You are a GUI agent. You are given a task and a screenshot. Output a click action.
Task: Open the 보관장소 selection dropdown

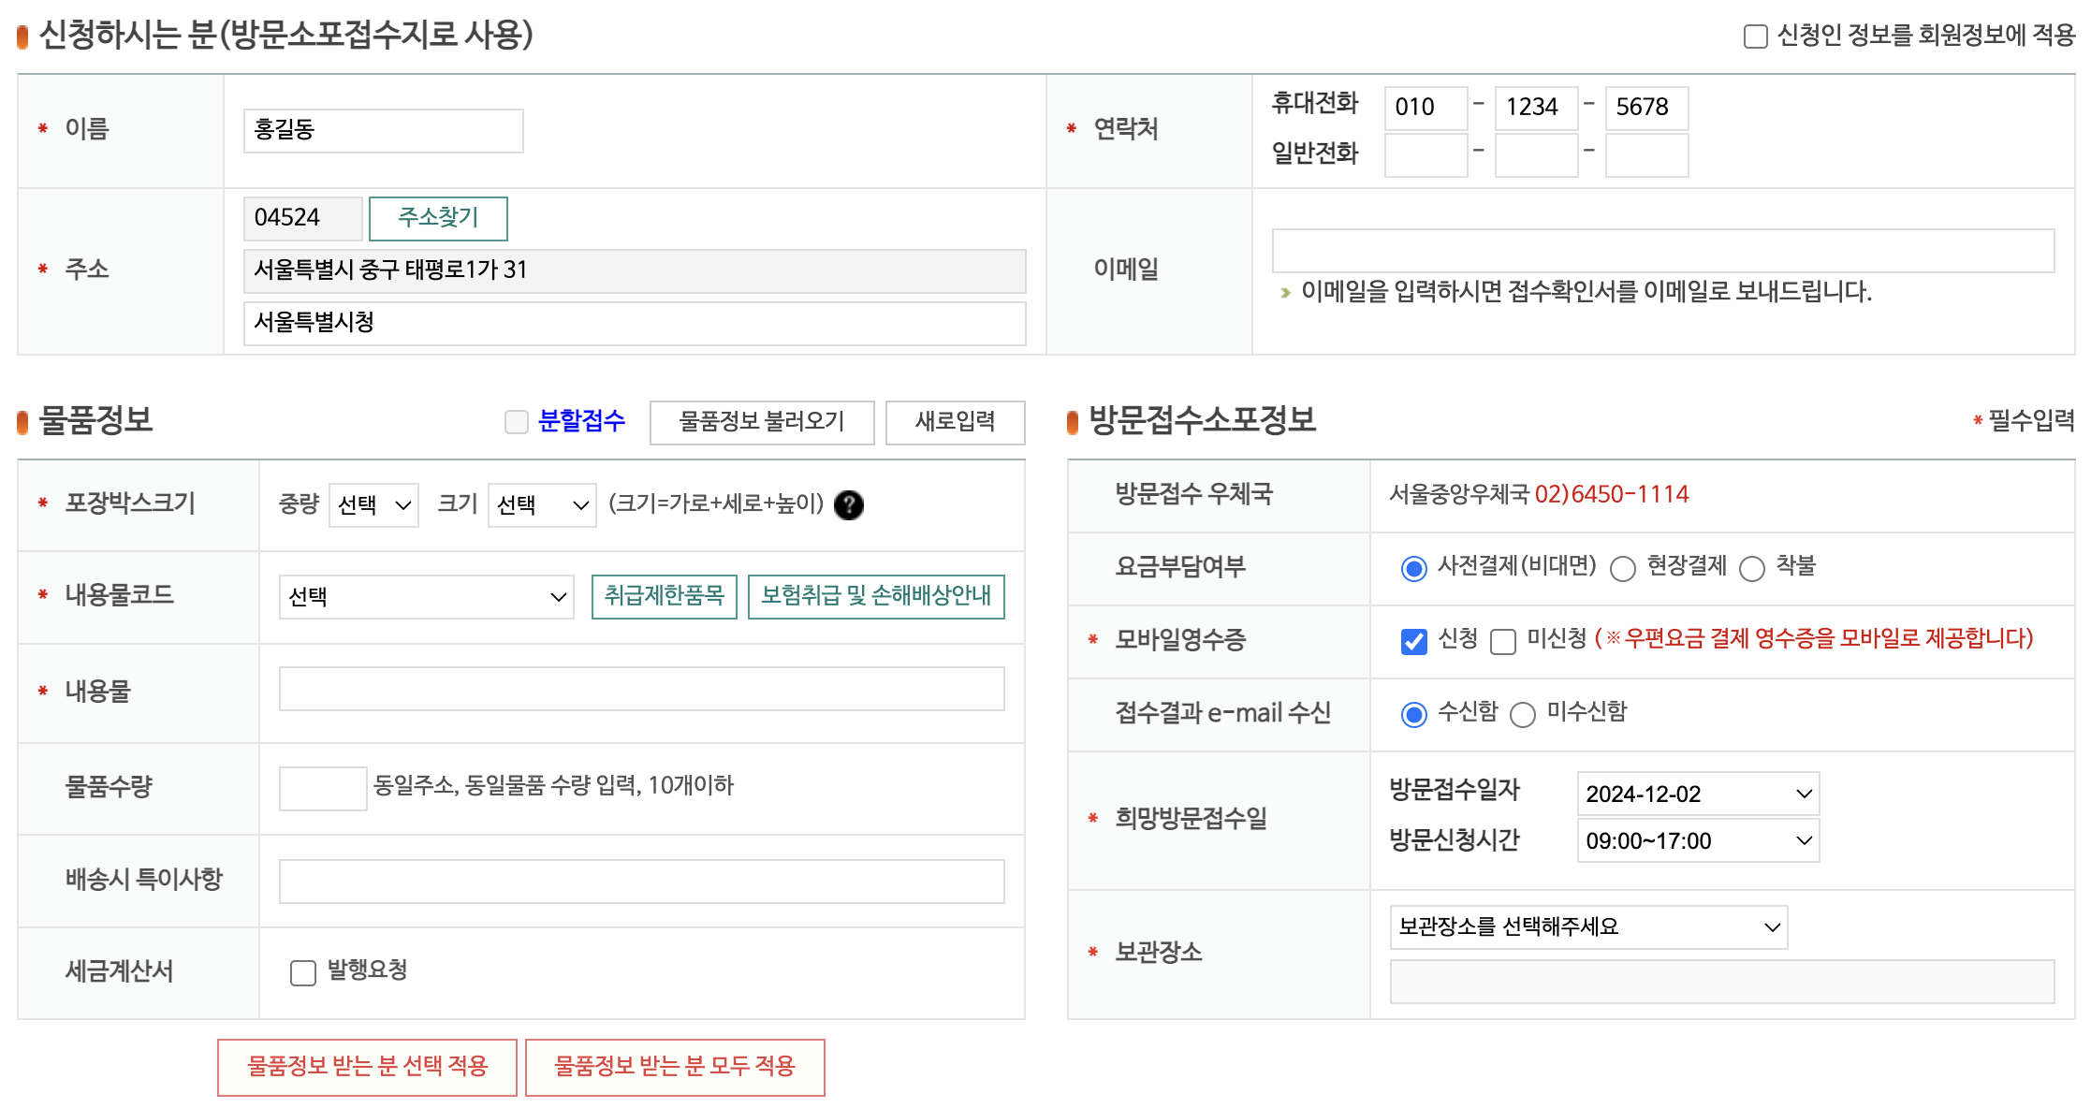(1587, 926)
